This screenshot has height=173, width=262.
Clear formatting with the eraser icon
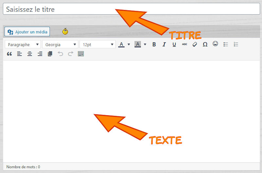(195, 44)
